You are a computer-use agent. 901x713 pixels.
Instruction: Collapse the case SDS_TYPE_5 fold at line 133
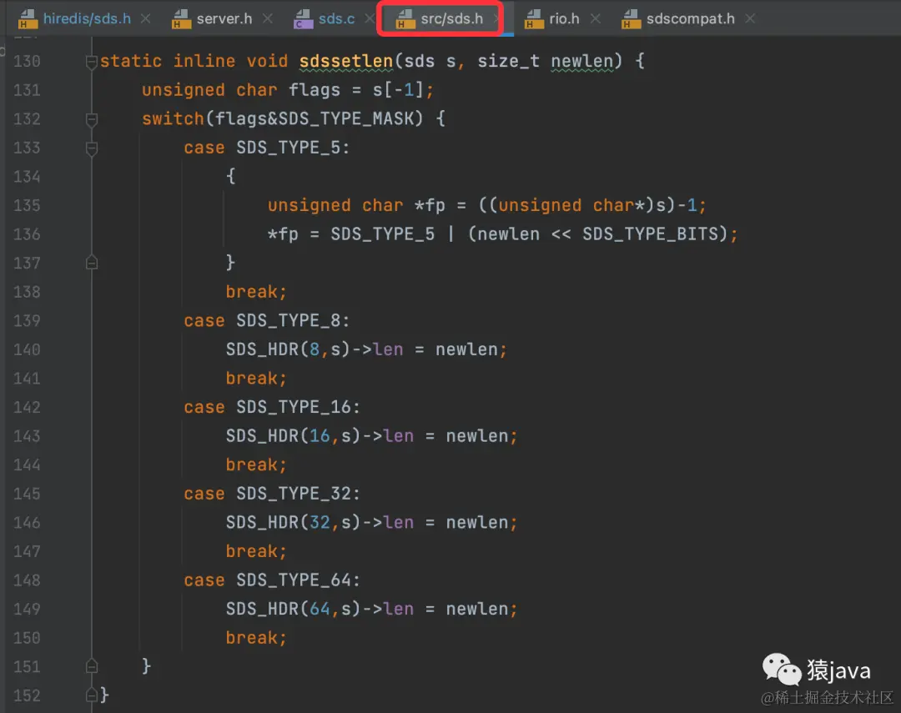(x=92, y=148)
